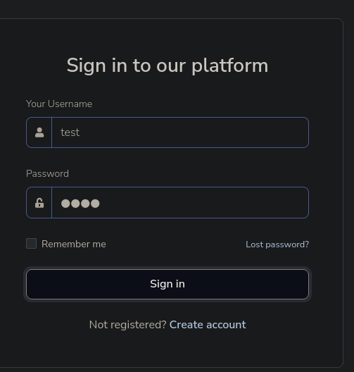
Task: Click the 'Not registered?' text
Action: click(x=127, y=325)
